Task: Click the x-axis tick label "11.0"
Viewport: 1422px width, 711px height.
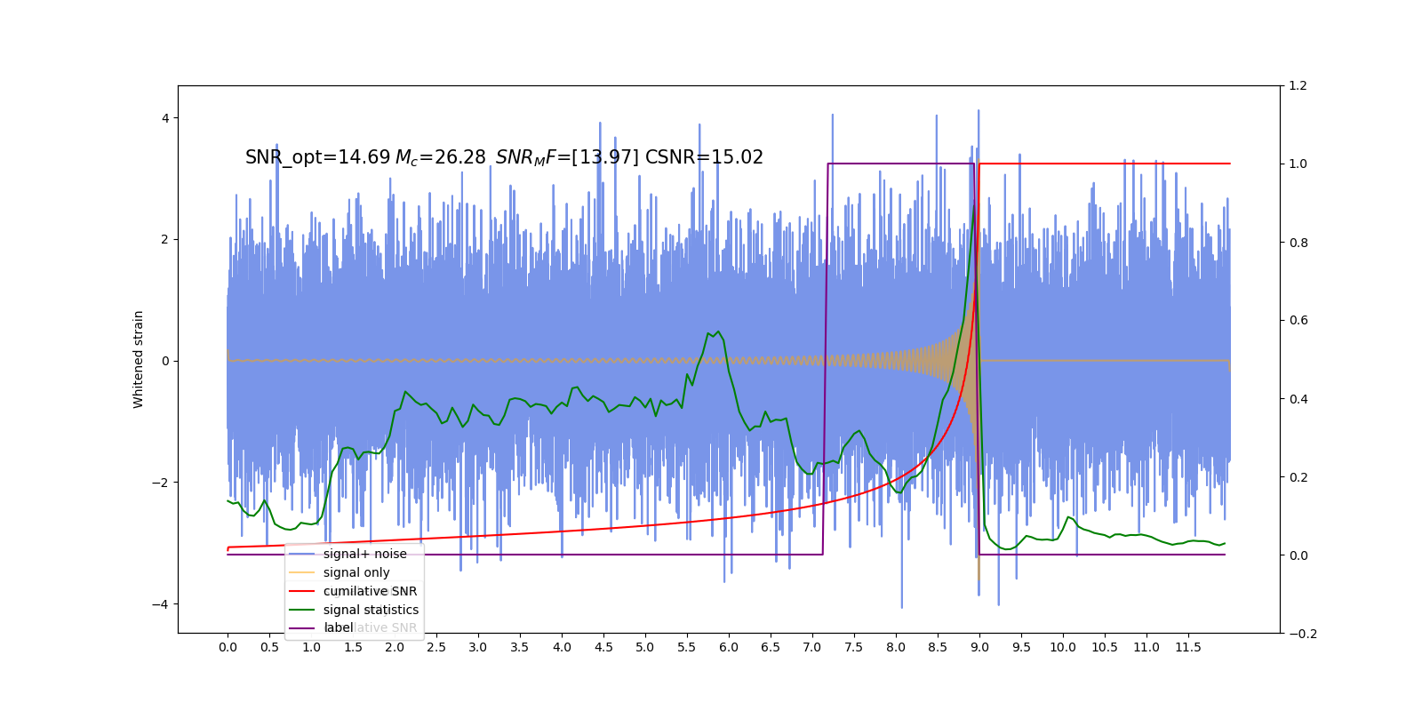Action: point(1146,647)
